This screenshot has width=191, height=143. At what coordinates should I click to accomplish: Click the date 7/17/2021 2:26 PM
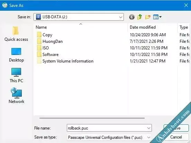click(146, 41)
